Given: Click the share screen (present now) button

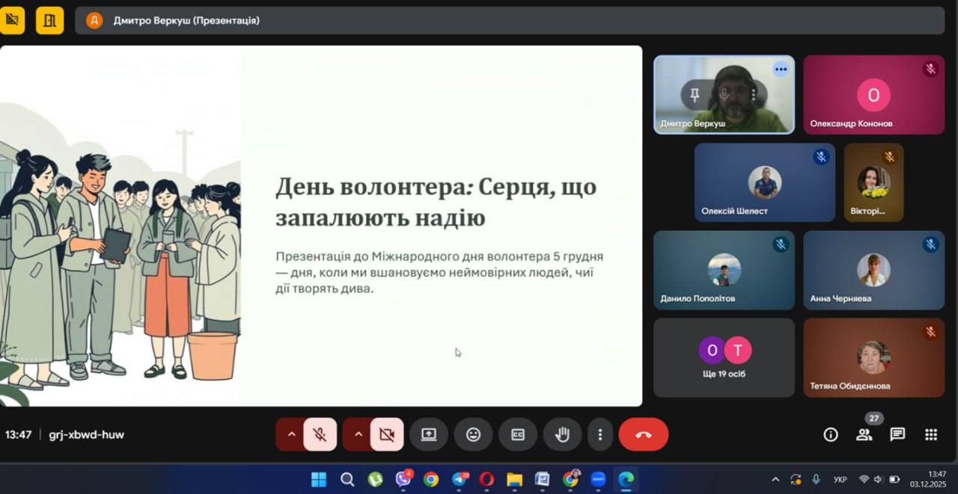Looking at the screenshot, I should pos(428,434).
